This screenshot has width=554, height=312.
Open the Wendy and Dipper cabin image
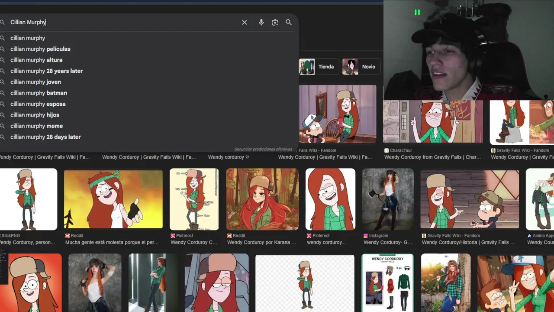pyautogui.click(x=338, y=114)
